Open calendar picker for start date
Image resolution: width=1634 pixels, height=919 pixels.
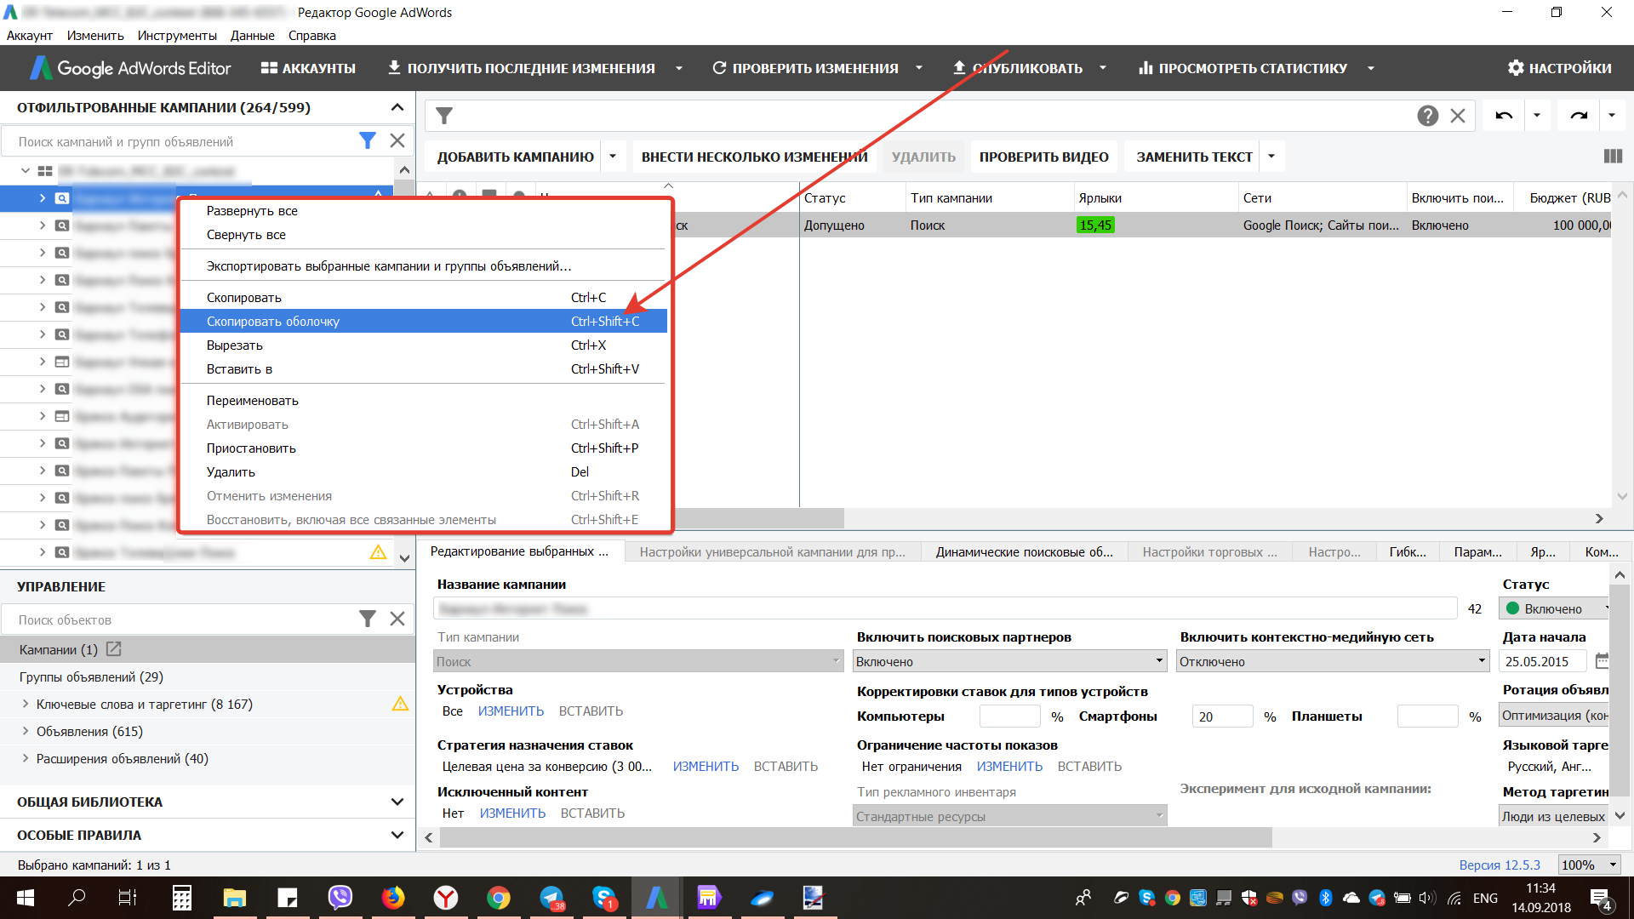point(1602,661)
